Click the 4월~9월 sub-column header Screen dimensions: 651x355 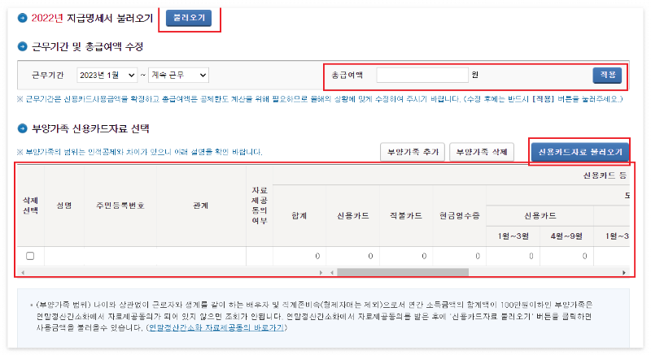566,236
